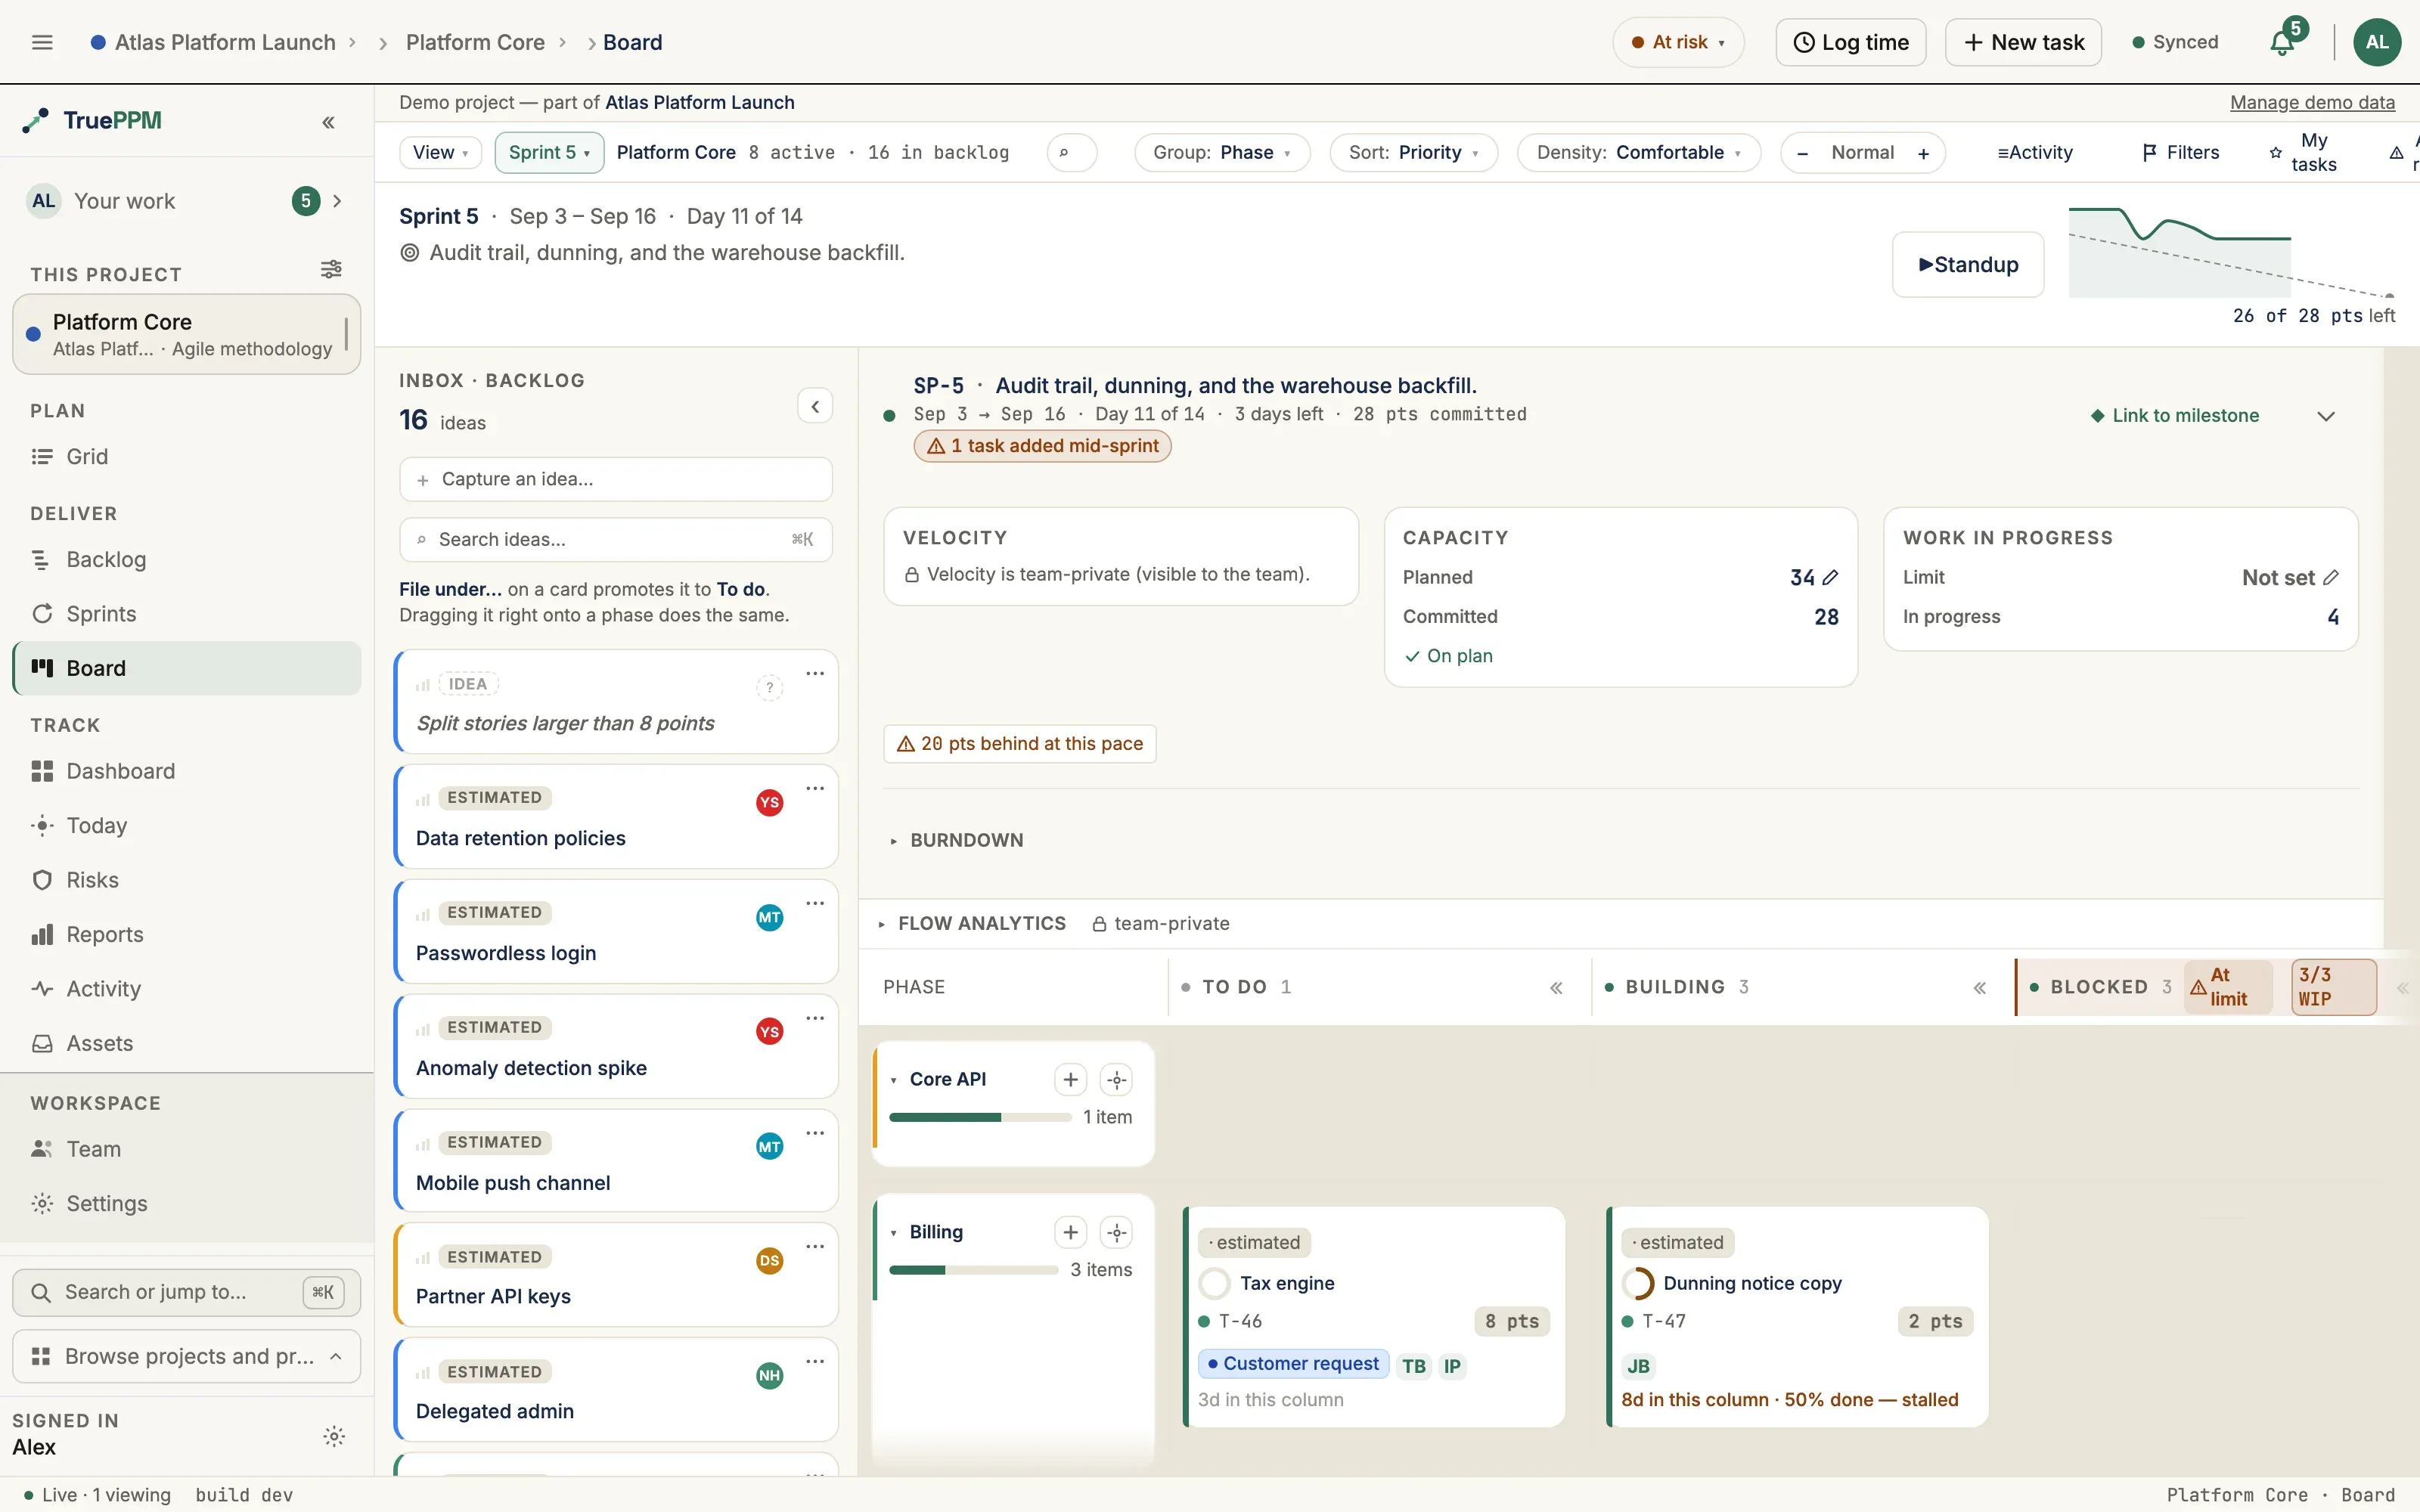2420x1512 pixels.
Task: Open project list filter settings icon
Action: pos(331,269)
